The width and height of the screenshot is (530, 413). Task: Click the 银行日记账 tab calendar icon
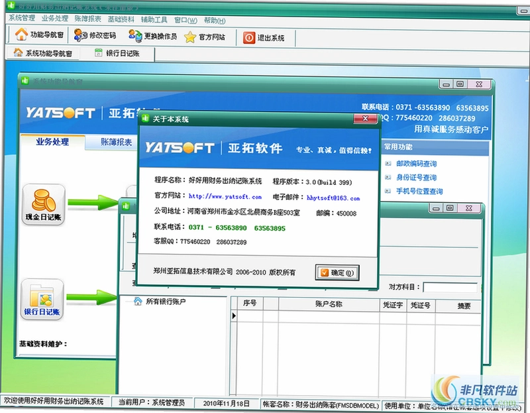coord(98,52)
